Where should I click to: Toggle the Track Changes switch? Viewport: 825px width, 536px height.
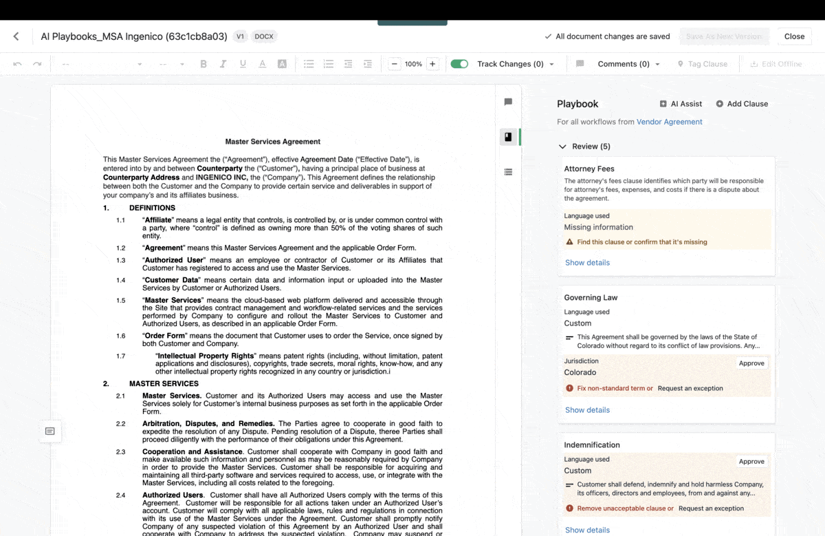click(459, 64)
